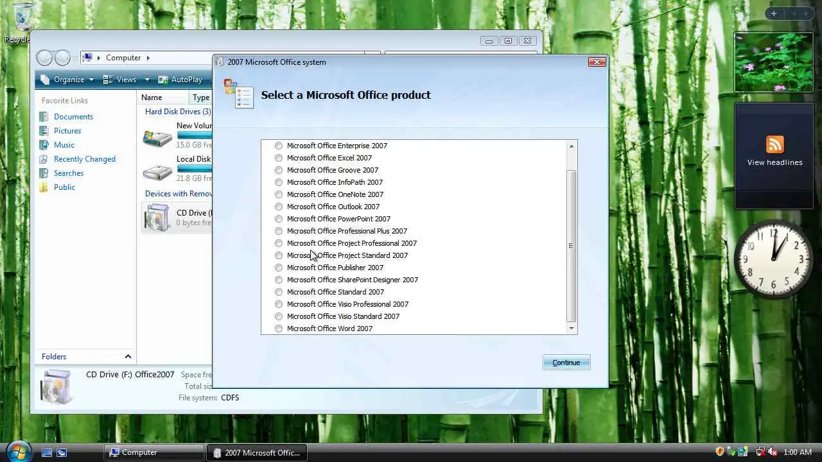Click the Office setup icon in the dialog header

pos(238,94)
